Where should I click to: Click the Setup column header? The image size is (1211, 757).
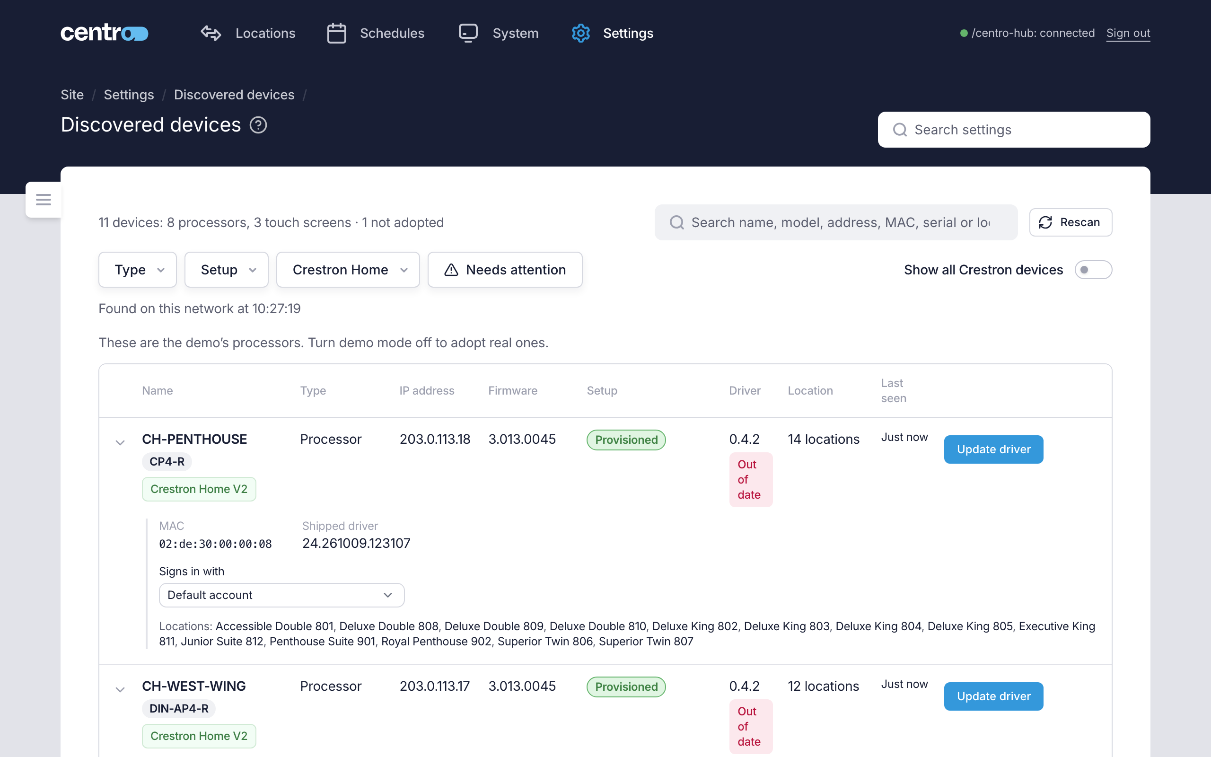point(602,390)
